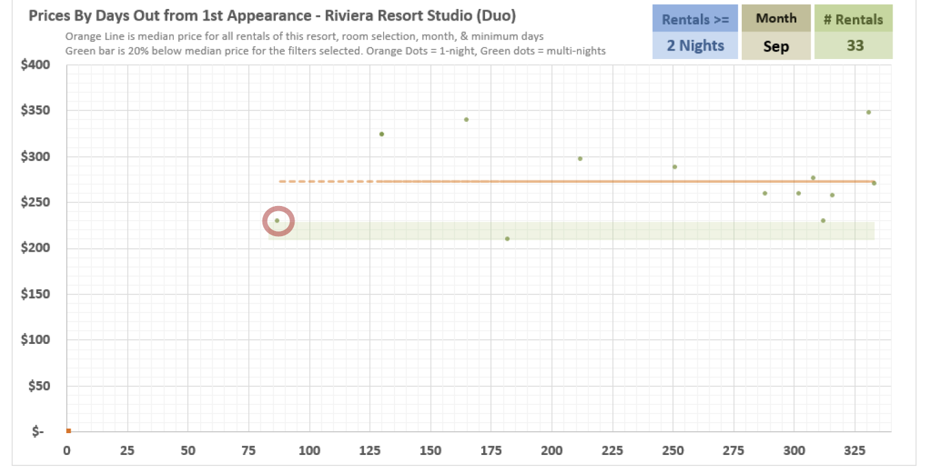Click the 125 label on the x-axis
This screenshot has width=933, height=471.
click(x=370, y=450)
